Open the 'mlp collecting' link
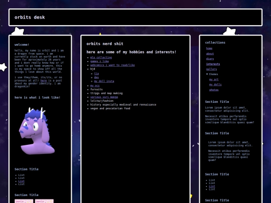 pyautogui.click(x=101, y=58)
